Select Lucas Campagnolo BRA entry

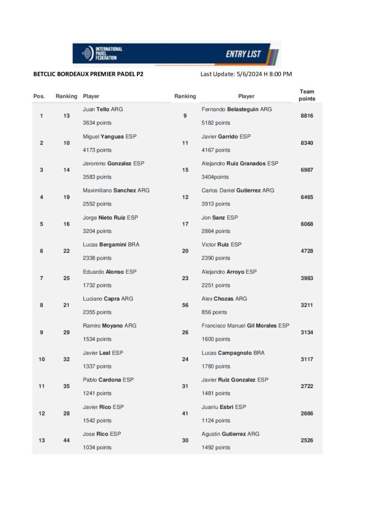click(x=233, y=352)
